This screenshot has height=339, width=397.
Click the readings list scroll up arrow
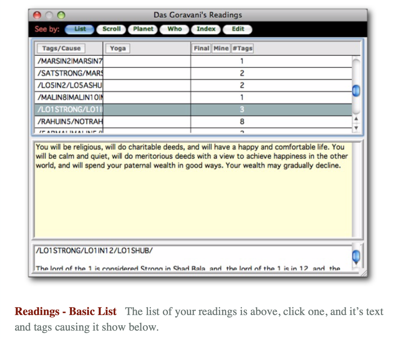pyautogui.click(x=356, y=119)
